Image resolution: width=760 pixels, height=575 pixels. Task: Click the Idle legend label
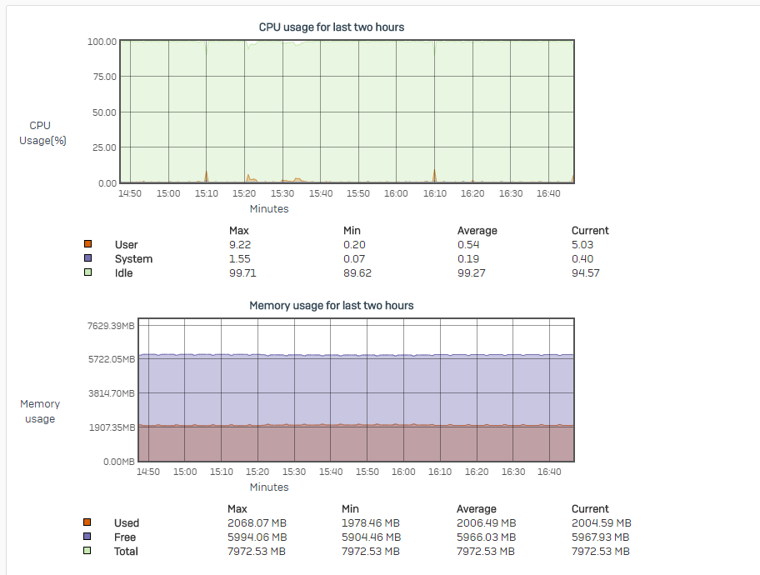tap(123, 273)
